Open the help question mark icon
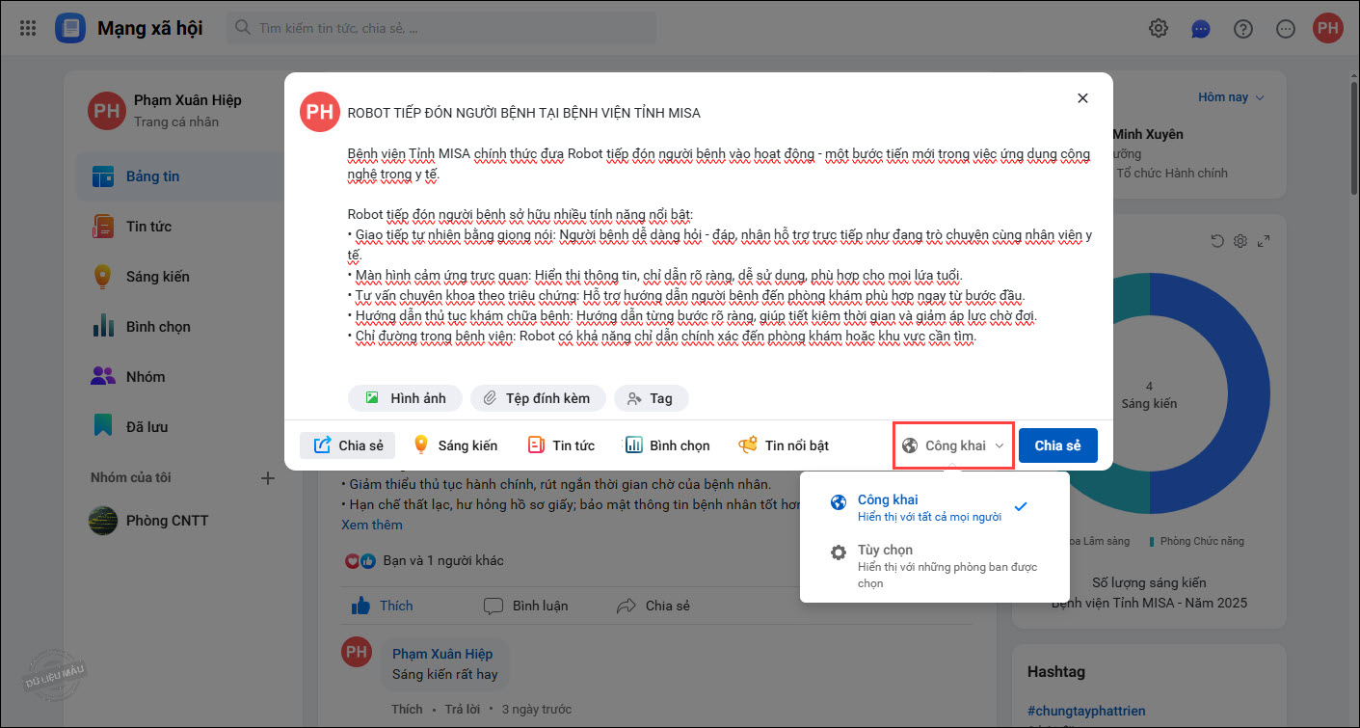 tap(1243, 28)
